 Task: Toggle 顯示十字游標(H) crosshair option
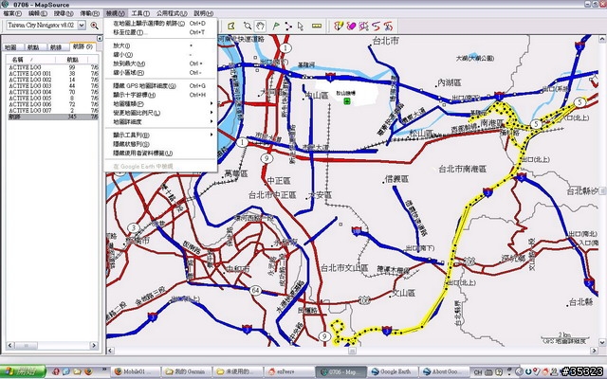[x=160, y=95]
